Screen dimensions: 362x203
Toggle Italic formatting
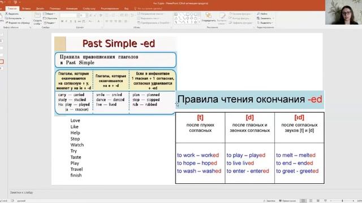(67, 21)
